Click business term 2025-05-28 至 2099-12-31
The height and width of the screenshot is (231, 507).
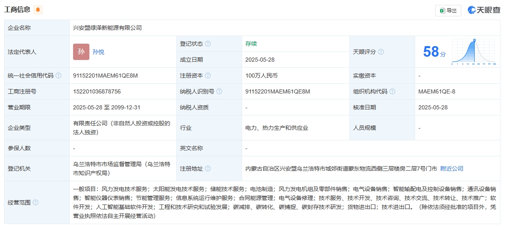(x=107, y=107)
